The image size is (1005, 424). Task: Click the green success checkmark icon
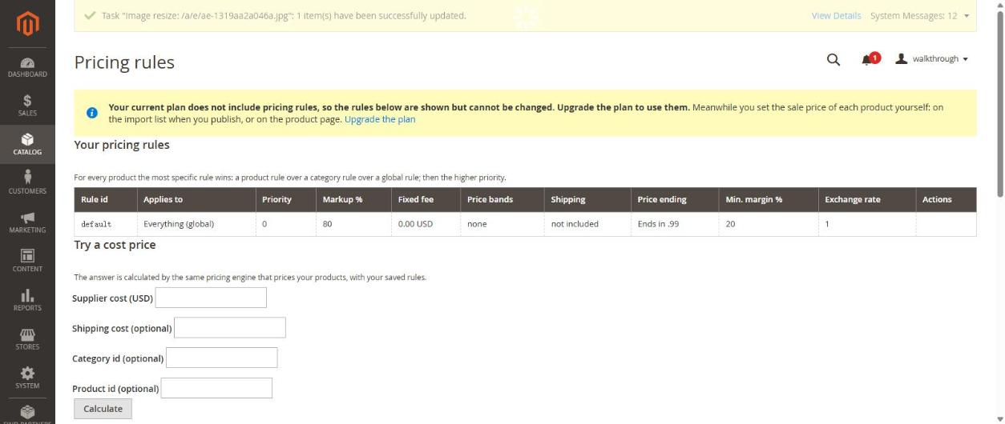tap(90, 15)
